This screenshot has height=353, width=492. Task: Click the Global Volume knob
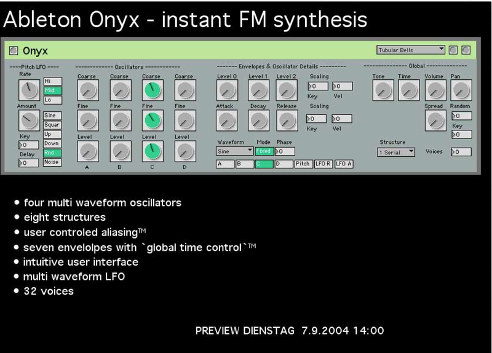435,91
